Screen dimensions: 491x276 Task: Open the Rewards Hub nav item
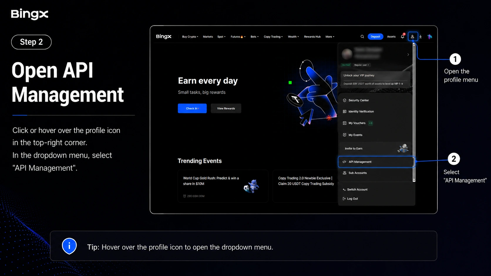(312, 37)
